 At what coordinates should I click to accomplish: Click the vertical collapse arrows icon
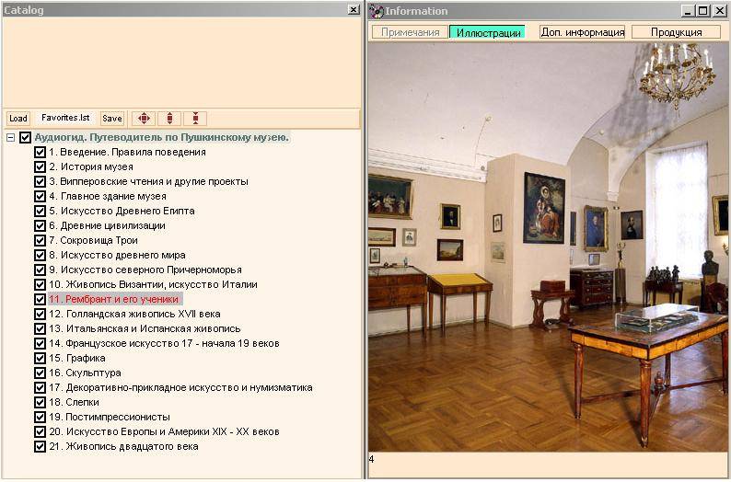[195, 119]
